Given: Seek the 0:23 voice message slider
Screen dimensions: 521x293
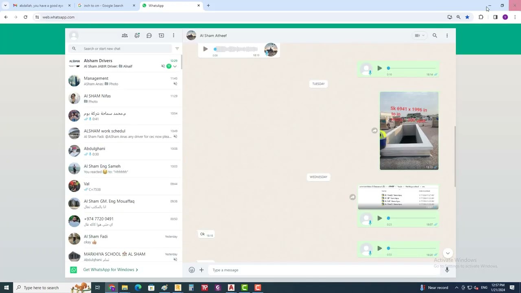Looking at the screenshot, I should tap(412, 218).
